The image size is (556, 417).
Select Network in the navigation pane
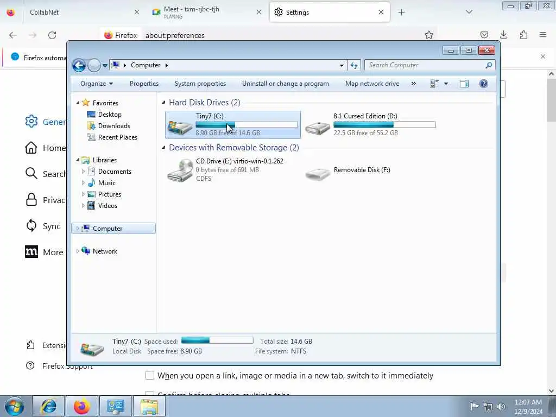[105, 251]
